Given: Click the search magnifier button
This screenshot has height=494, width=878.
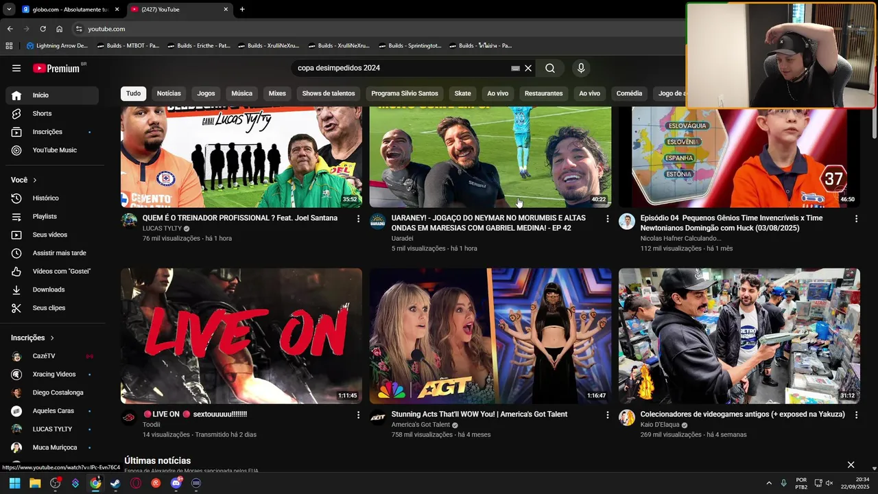Looking at the screenshot, I should (x=550, y=68).
